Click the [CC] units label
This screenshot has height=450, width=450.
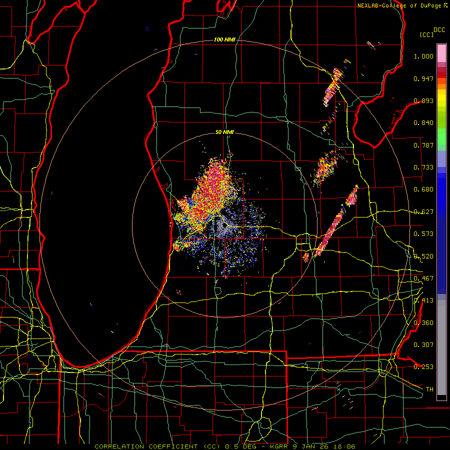coord(427,34)
